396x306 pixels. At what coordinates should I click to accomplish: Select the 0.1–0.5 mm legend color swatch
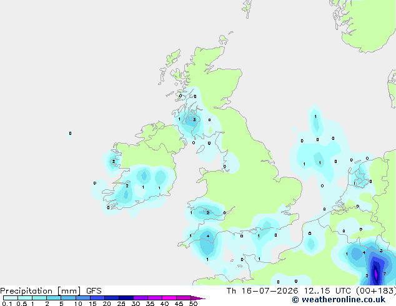tap(11, 298)
